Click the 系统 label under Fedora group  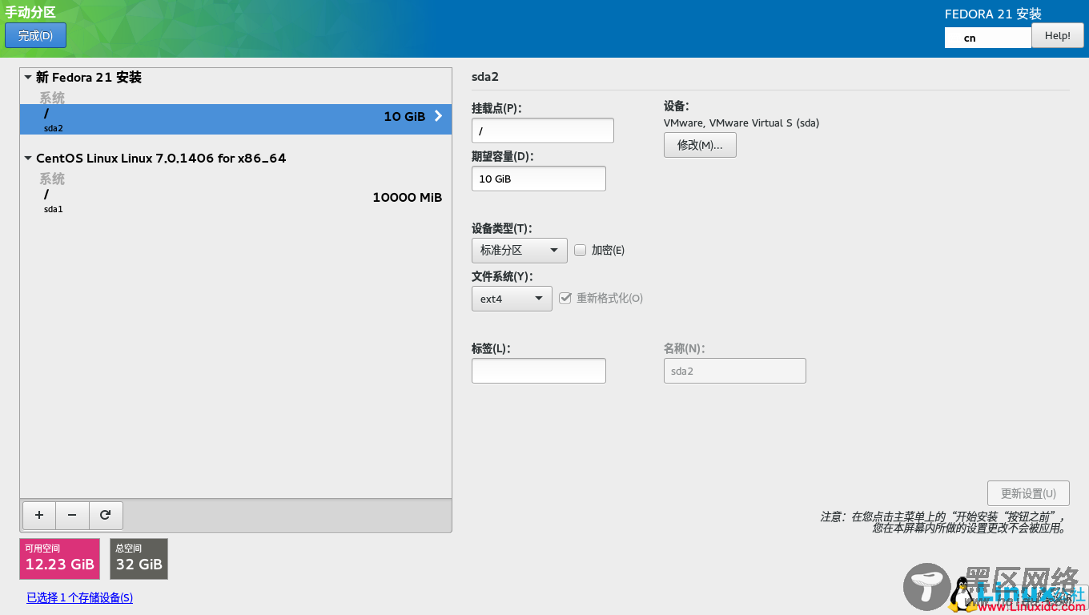click(52, 98)
